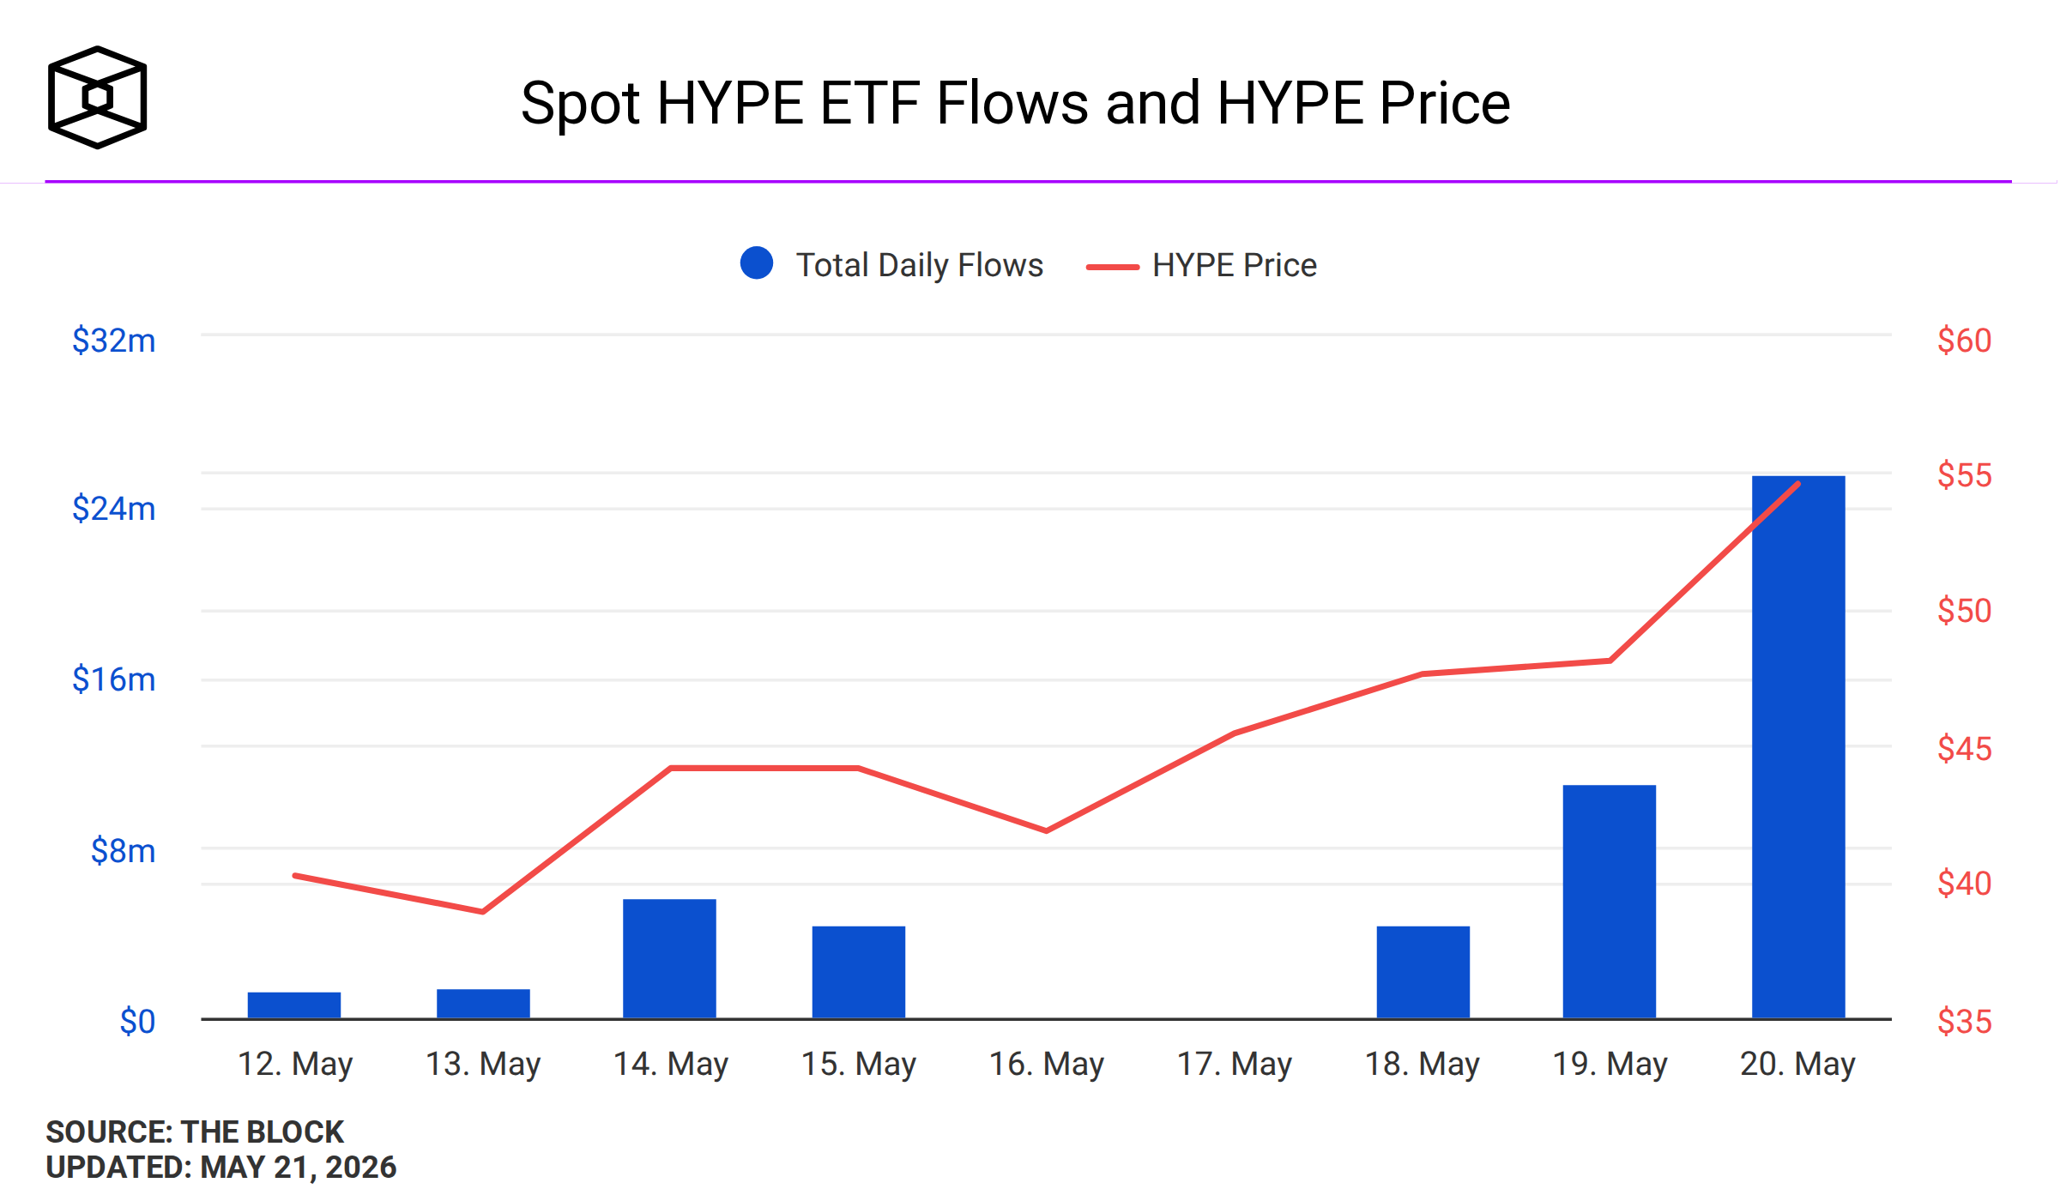Toggle the HYPE Price legend item
This screenshot has width=2060, height=1201.
(1201, 265)
